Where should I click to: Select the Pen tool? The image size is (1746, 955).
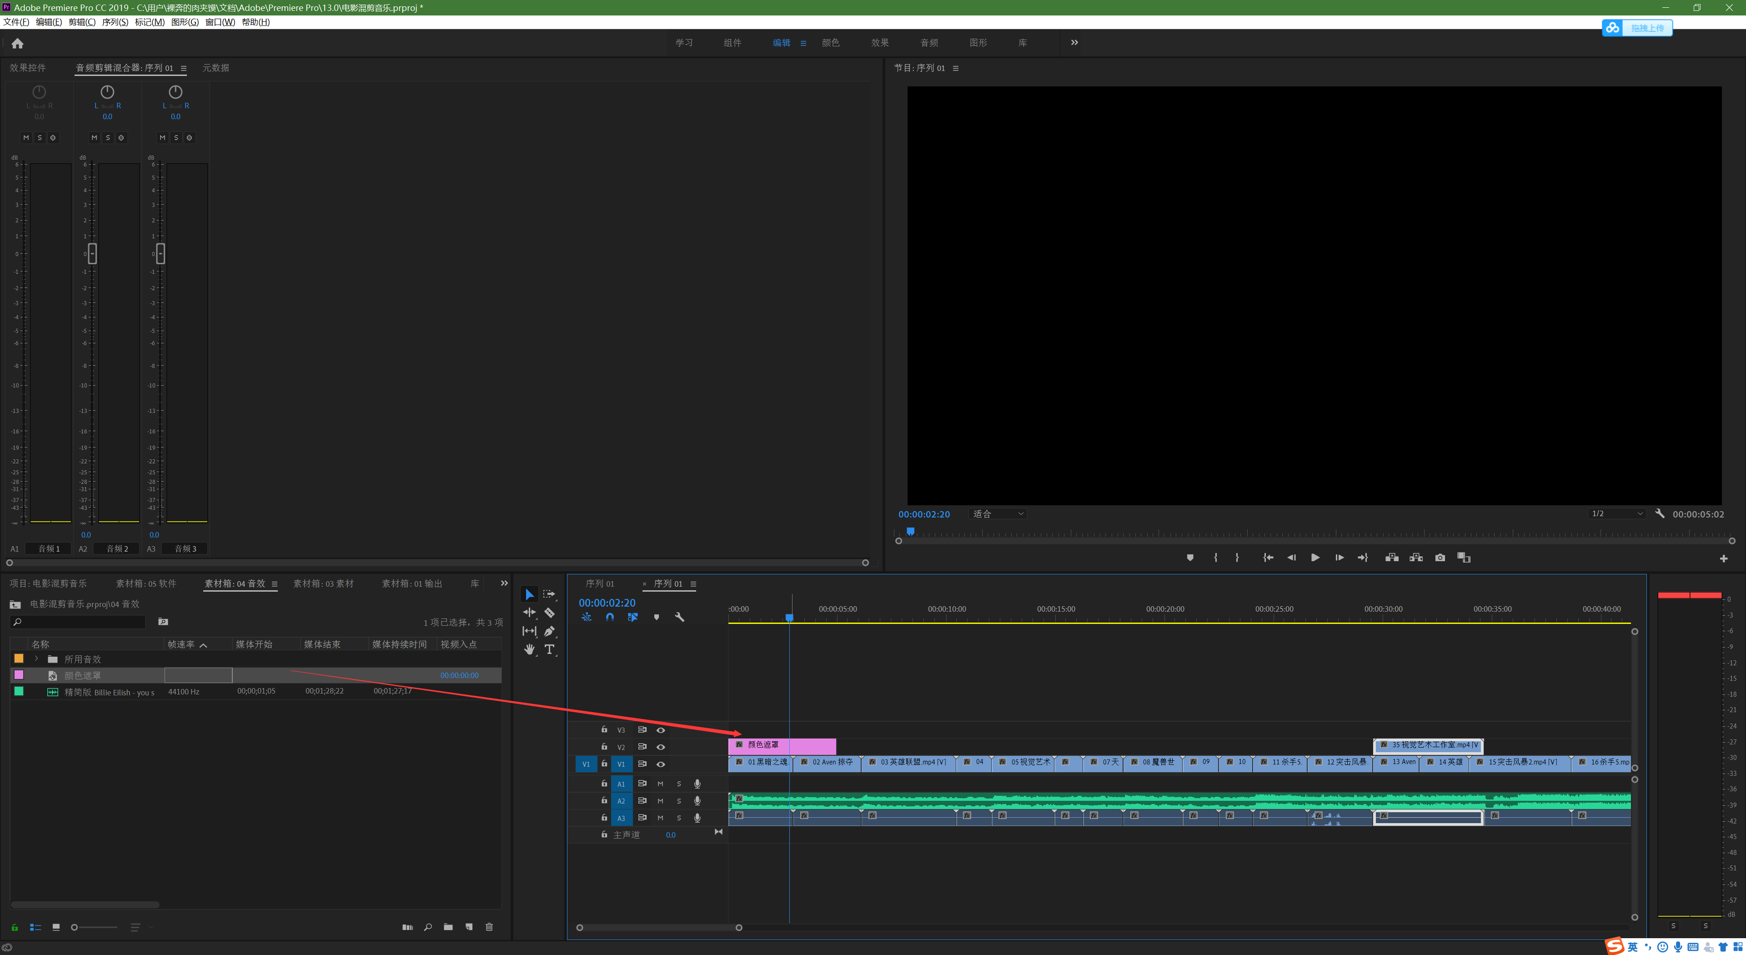point(549,631)
